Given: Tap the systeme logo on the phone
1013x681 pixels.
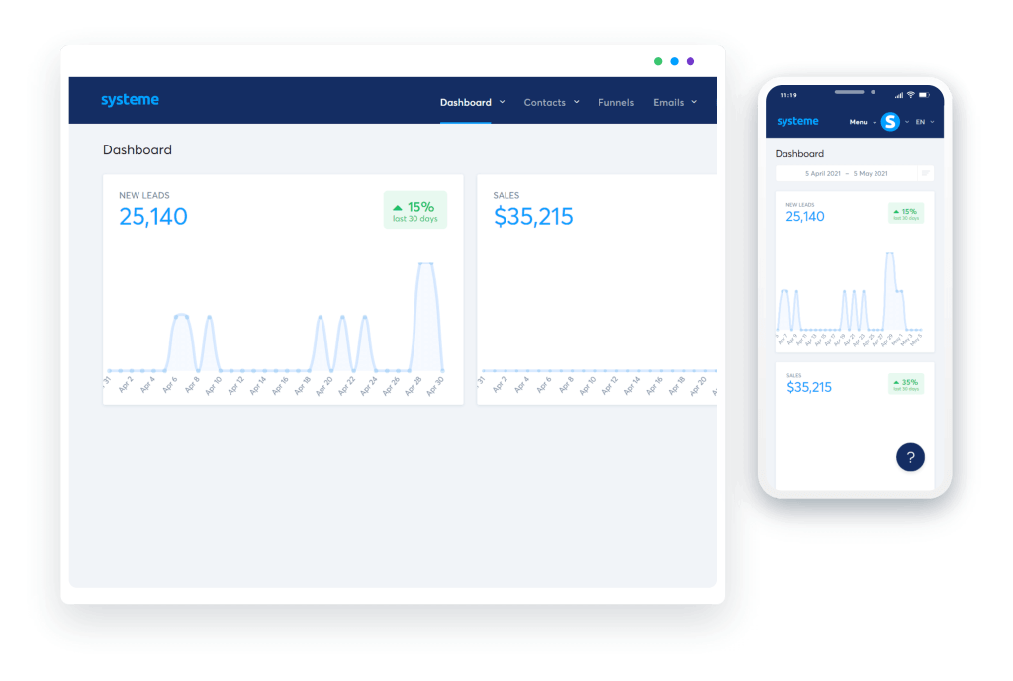Looking at the screenshot, I should point(797,121).
